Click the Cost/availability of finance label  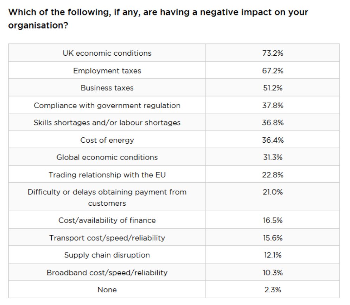[x=107, y=220]
